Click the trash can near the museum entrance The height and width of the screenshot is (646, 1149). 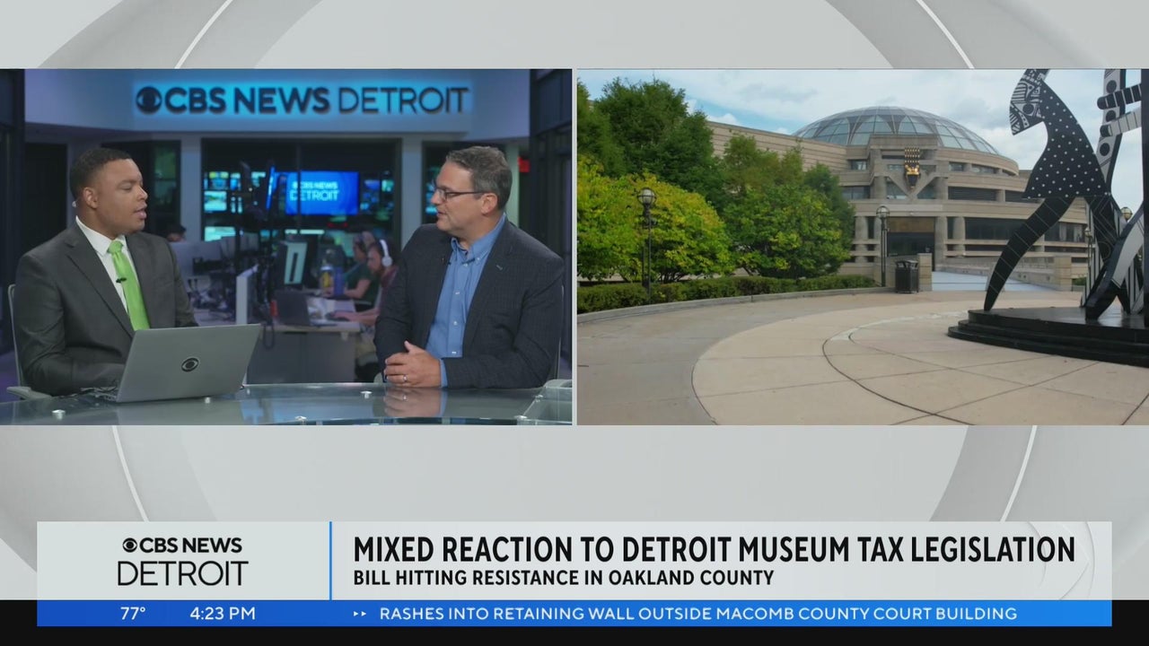point(907,275)
